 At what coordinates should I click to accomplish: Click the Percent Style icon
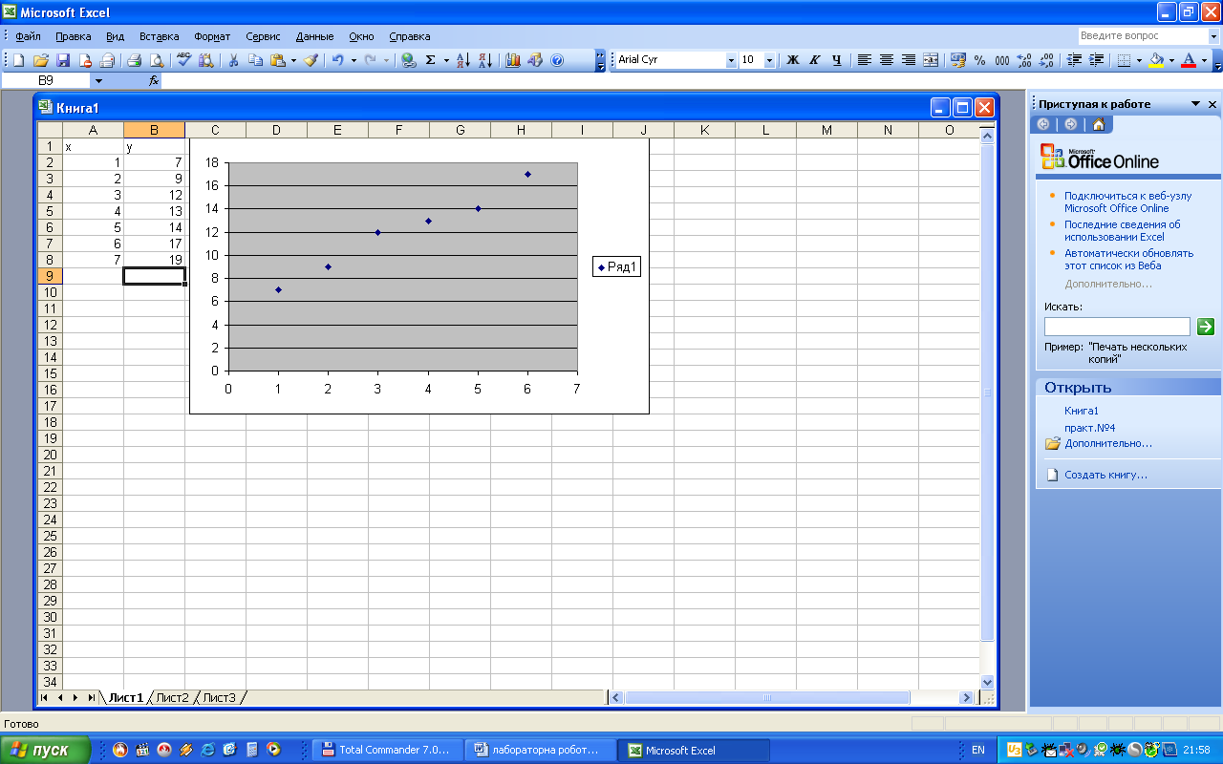click(x=979, y=60)
